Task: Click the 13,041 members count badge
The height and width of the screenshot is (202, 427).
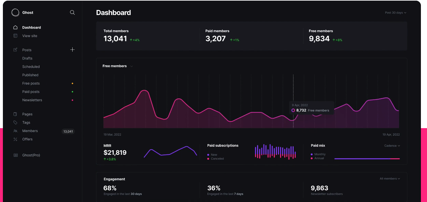Action: click(x=68, y=131)
